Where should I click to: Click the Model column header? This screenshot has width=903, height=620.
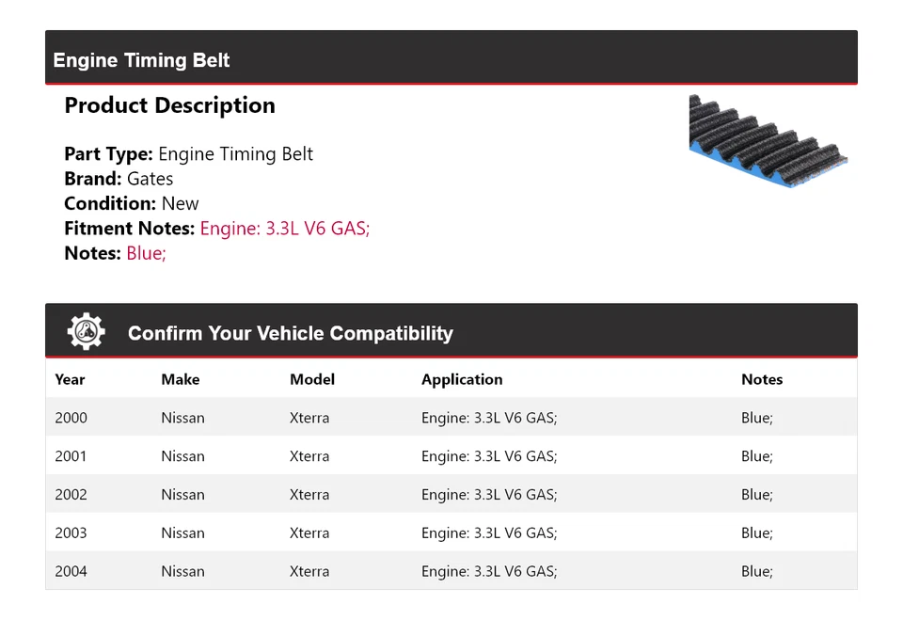312,379
